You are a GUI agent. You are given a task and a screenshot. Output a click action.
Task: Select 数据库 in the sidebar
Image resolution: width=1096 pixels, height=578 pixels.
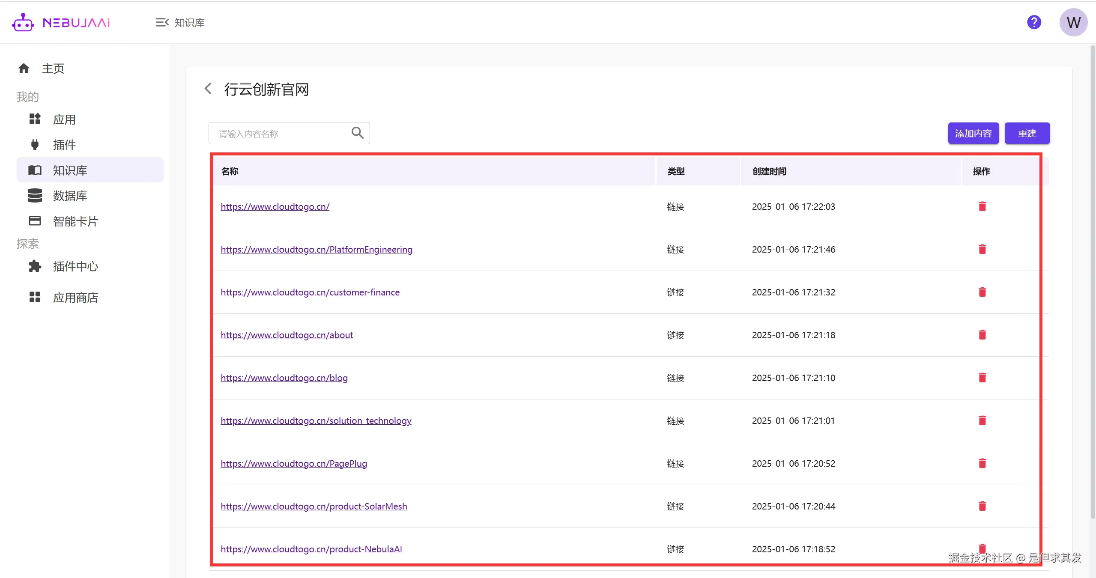pyautogui.click(x=70, y=196)
